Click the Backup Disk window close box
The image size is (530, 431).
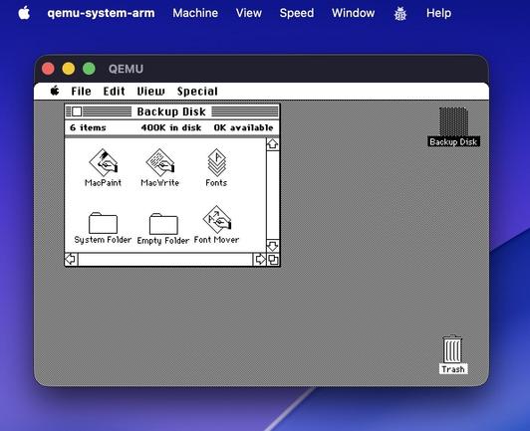tap(77, 111)
